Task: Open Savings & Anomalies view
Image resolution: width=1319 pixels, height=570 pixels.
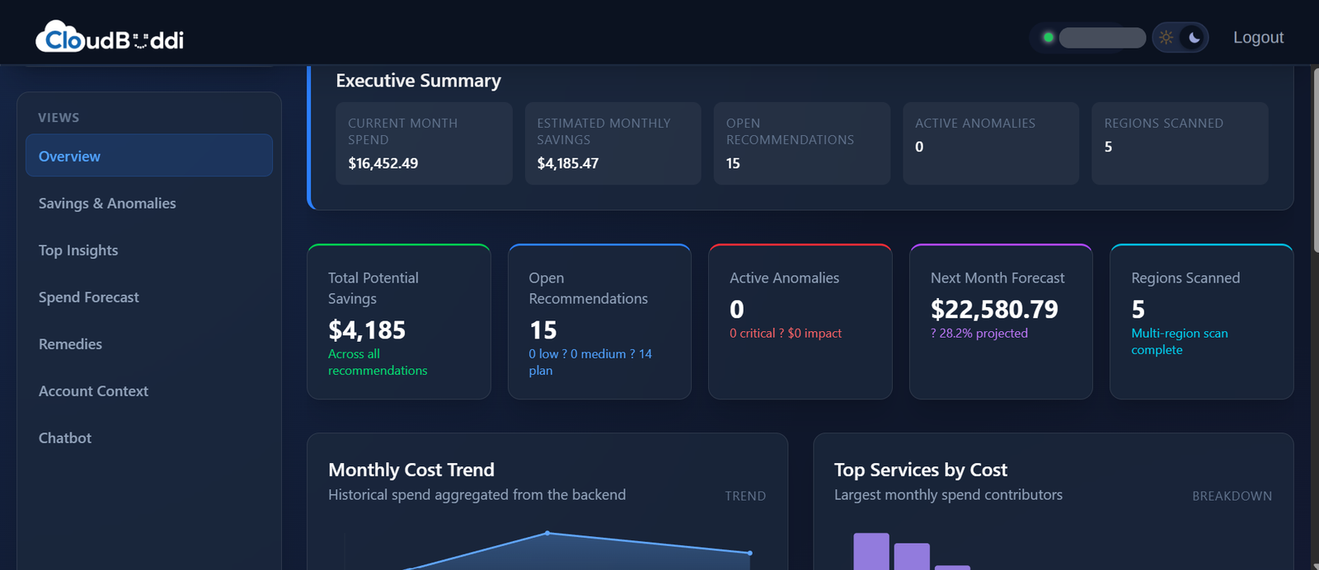Action: [x=149, y=203]
